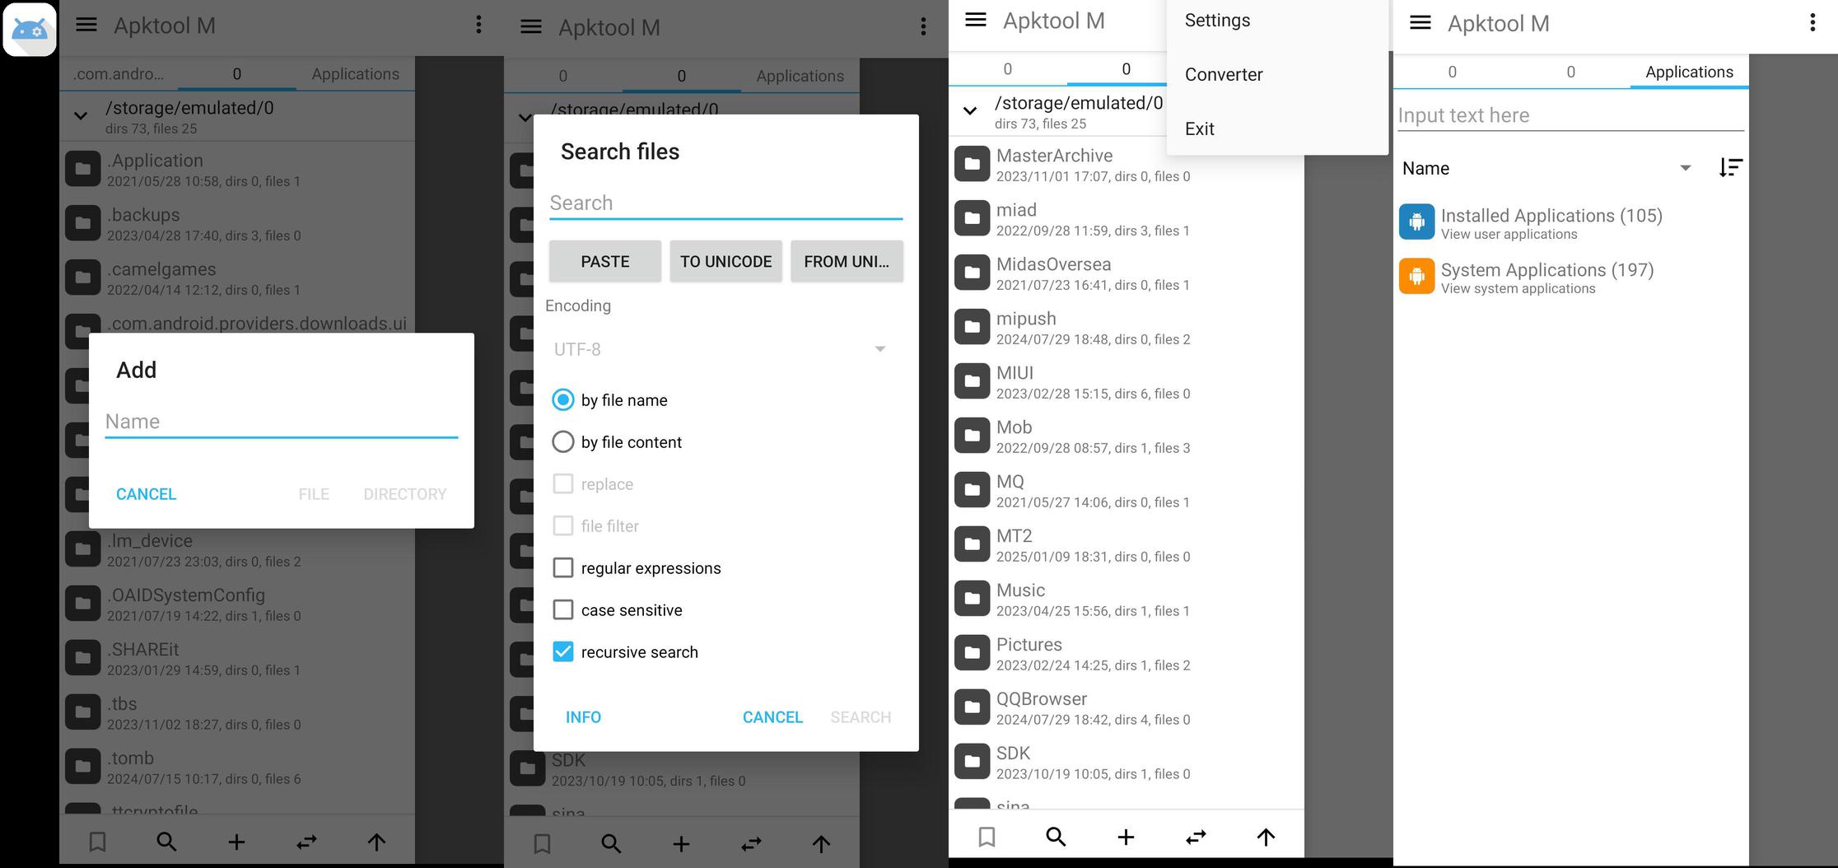Screen dimensions: 1838x868
Task: Click CANCEL in the Add dialog
Action: coord(146,494)
